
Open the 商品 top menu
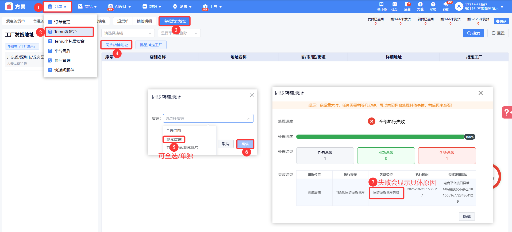(87, 7)
